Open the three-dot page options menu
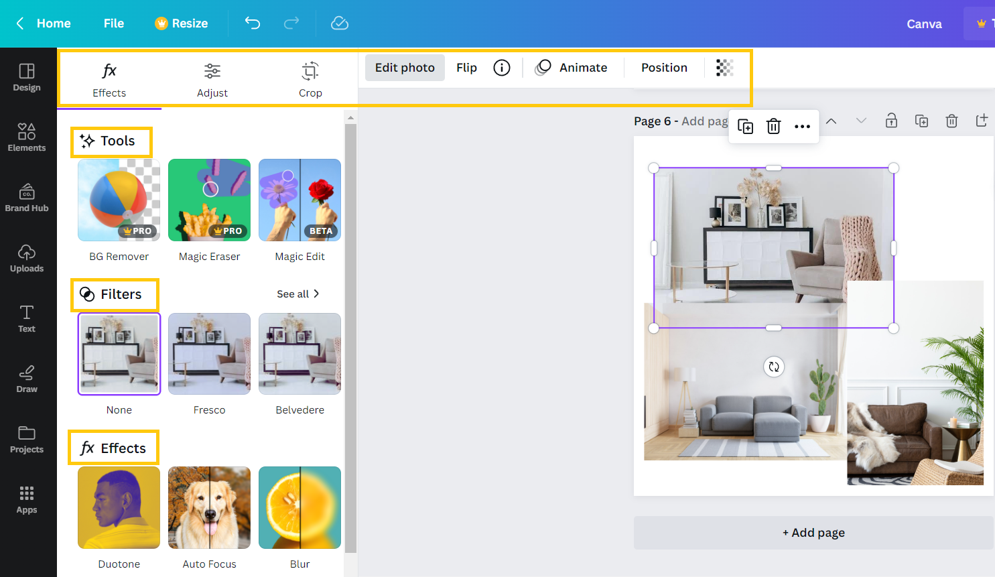 pos(803,126)
